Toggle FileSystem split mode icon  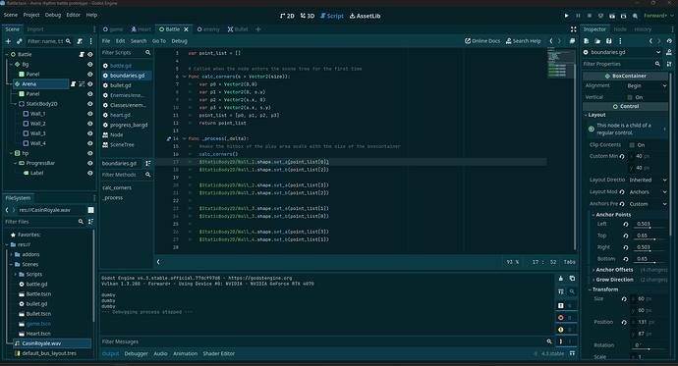90,210
